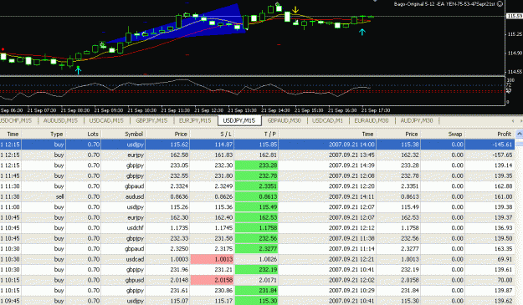This screenshot has width=523, height=305.
Task: Select the profit value -157.65
Action: coord(503,155)
